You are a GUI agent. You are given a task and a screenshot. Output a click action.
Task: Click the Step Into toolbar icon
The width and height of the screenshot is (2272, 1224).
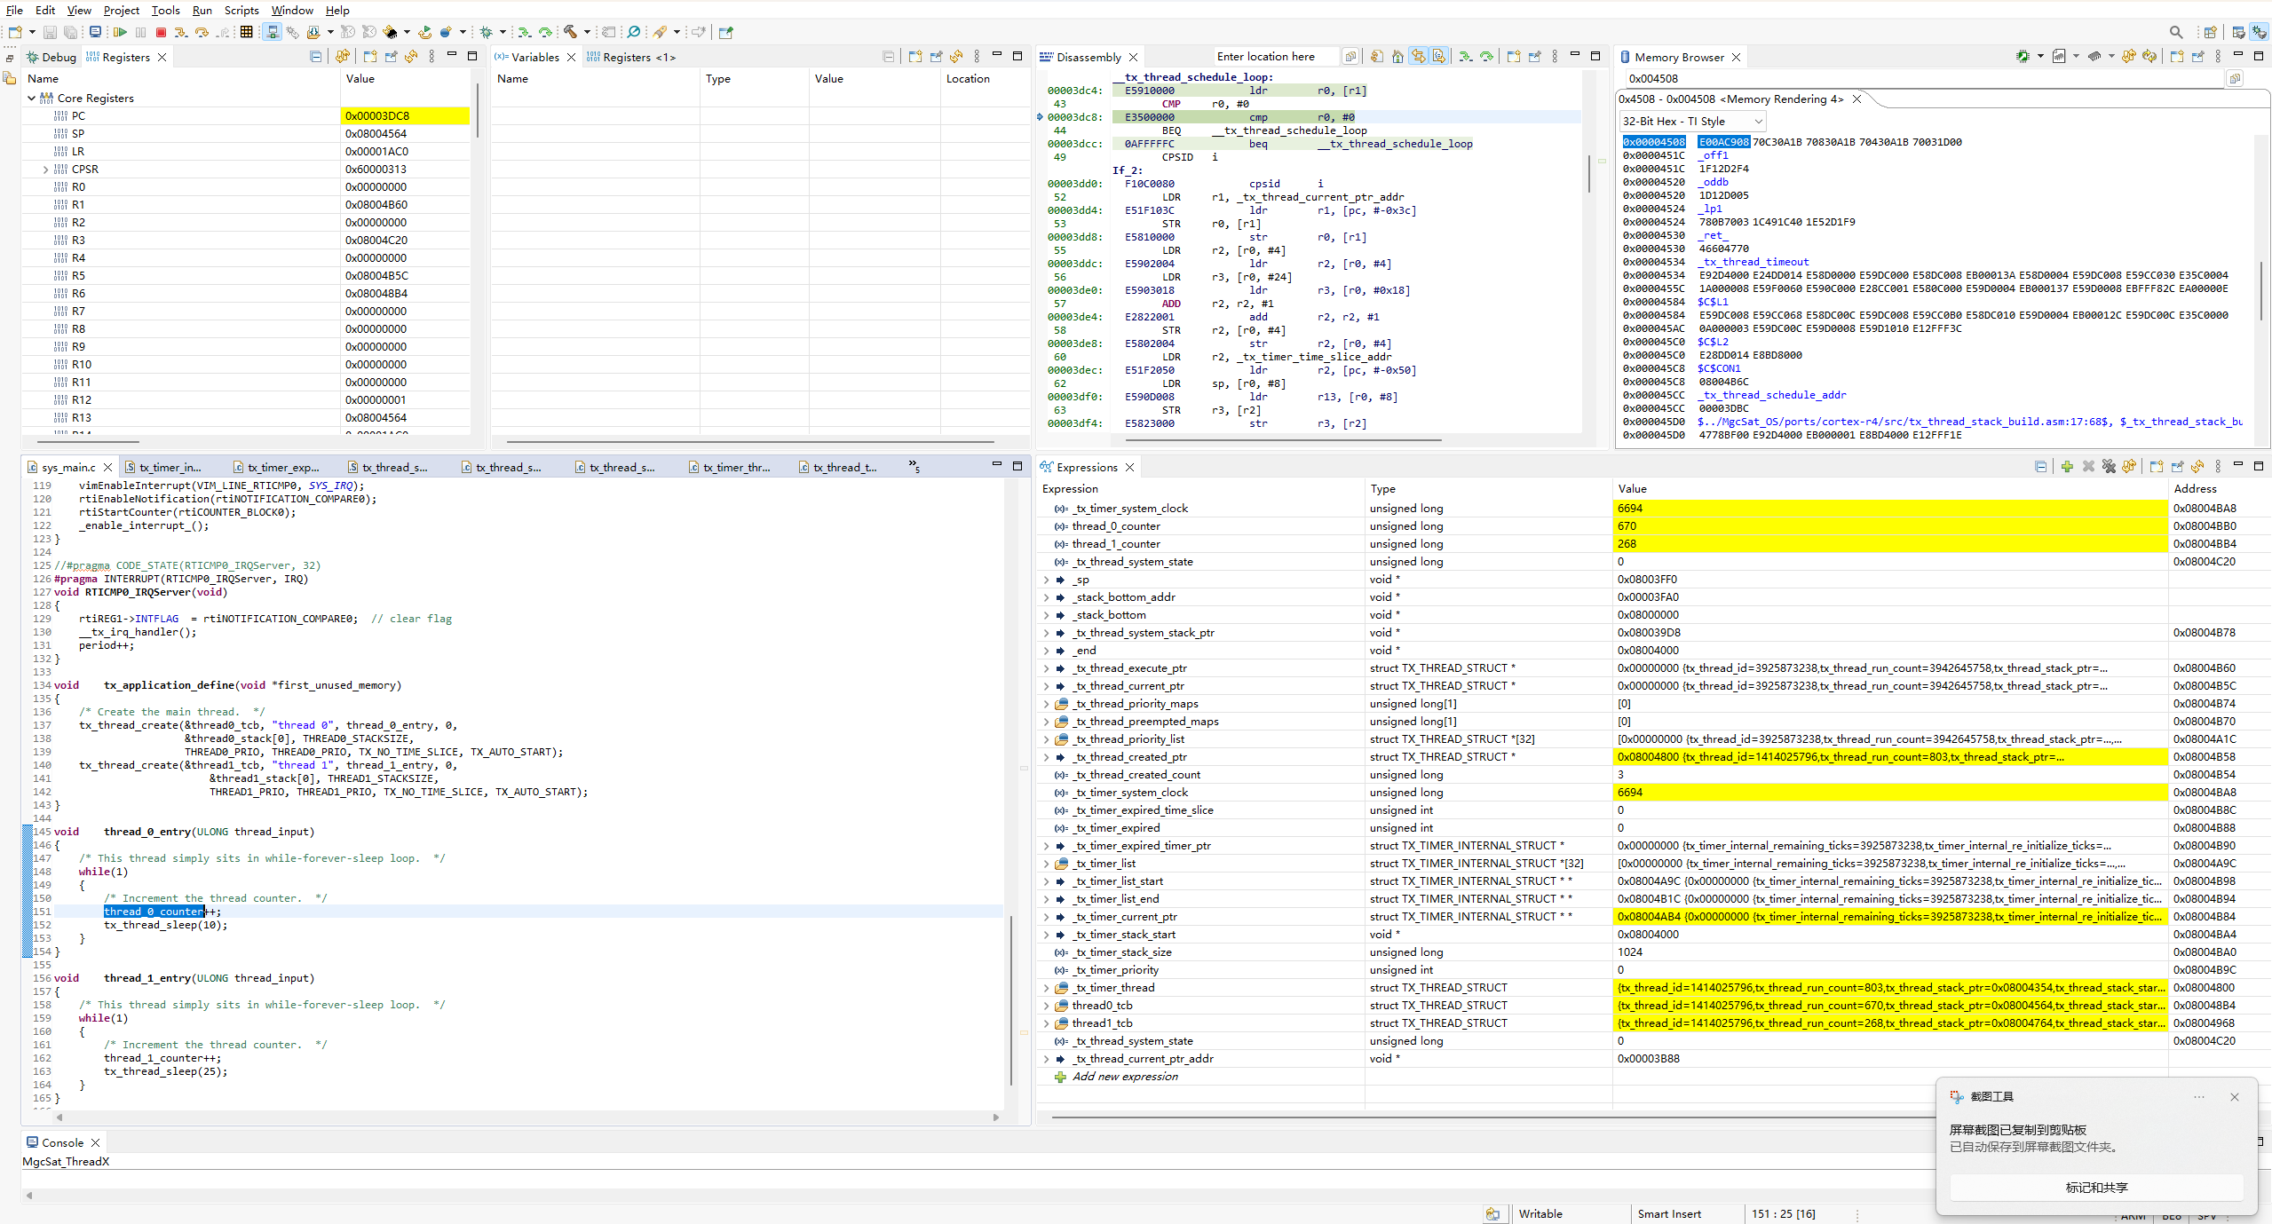click(181, 32)
